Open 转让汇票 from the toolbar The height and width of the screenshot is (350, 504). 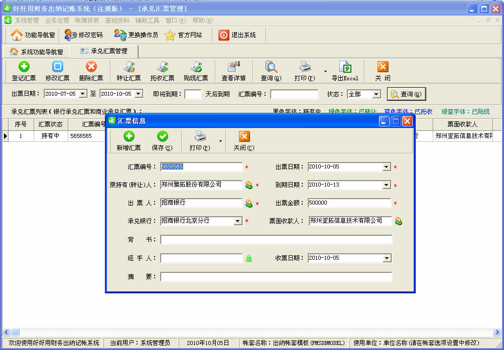click(129, 67)
